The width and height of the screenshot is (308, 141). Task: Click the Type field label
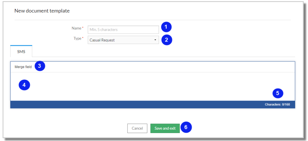click(x=78, y=38)
